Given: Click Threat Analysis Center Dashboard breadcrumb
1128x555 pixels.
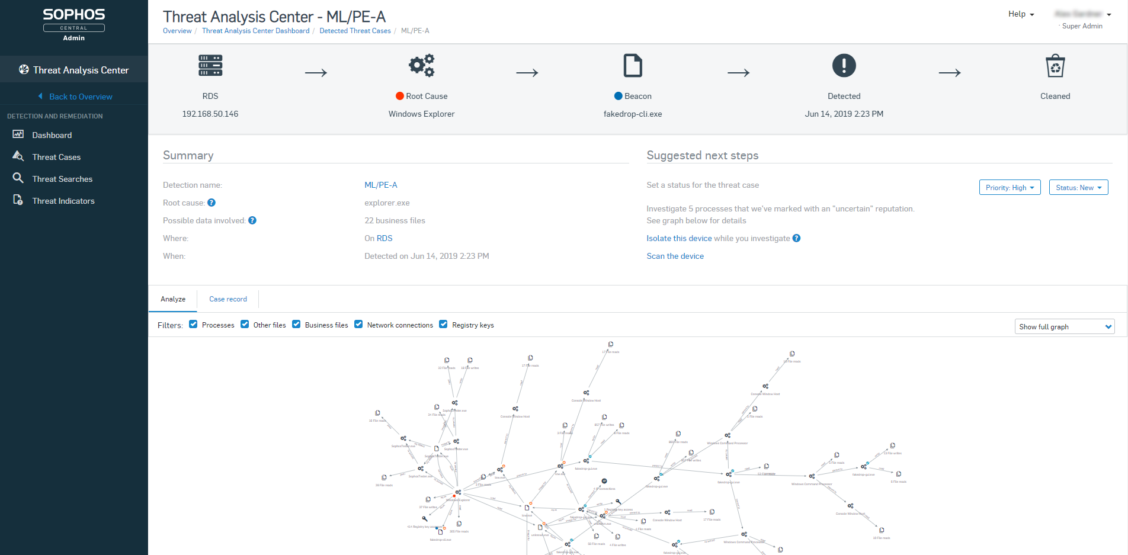Looking at the screenshot, I should click(255, 31).
